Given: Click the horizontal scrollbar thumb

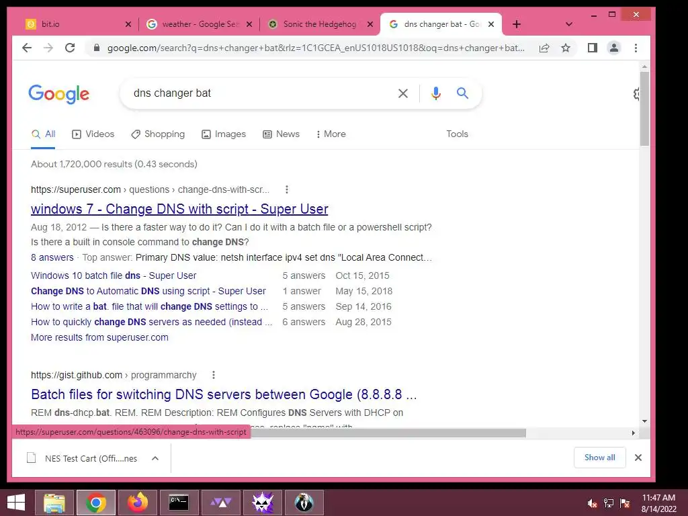Looking at the screenshot, I should click(x=388, y=433).
